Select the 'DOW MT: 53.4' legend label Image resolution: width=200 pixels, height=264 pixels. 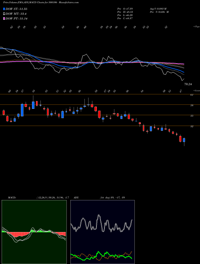coord(16,14)
